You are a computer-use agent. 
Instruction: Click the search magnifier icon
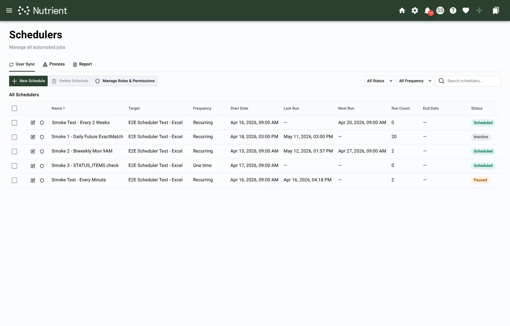tap(441, 81)
